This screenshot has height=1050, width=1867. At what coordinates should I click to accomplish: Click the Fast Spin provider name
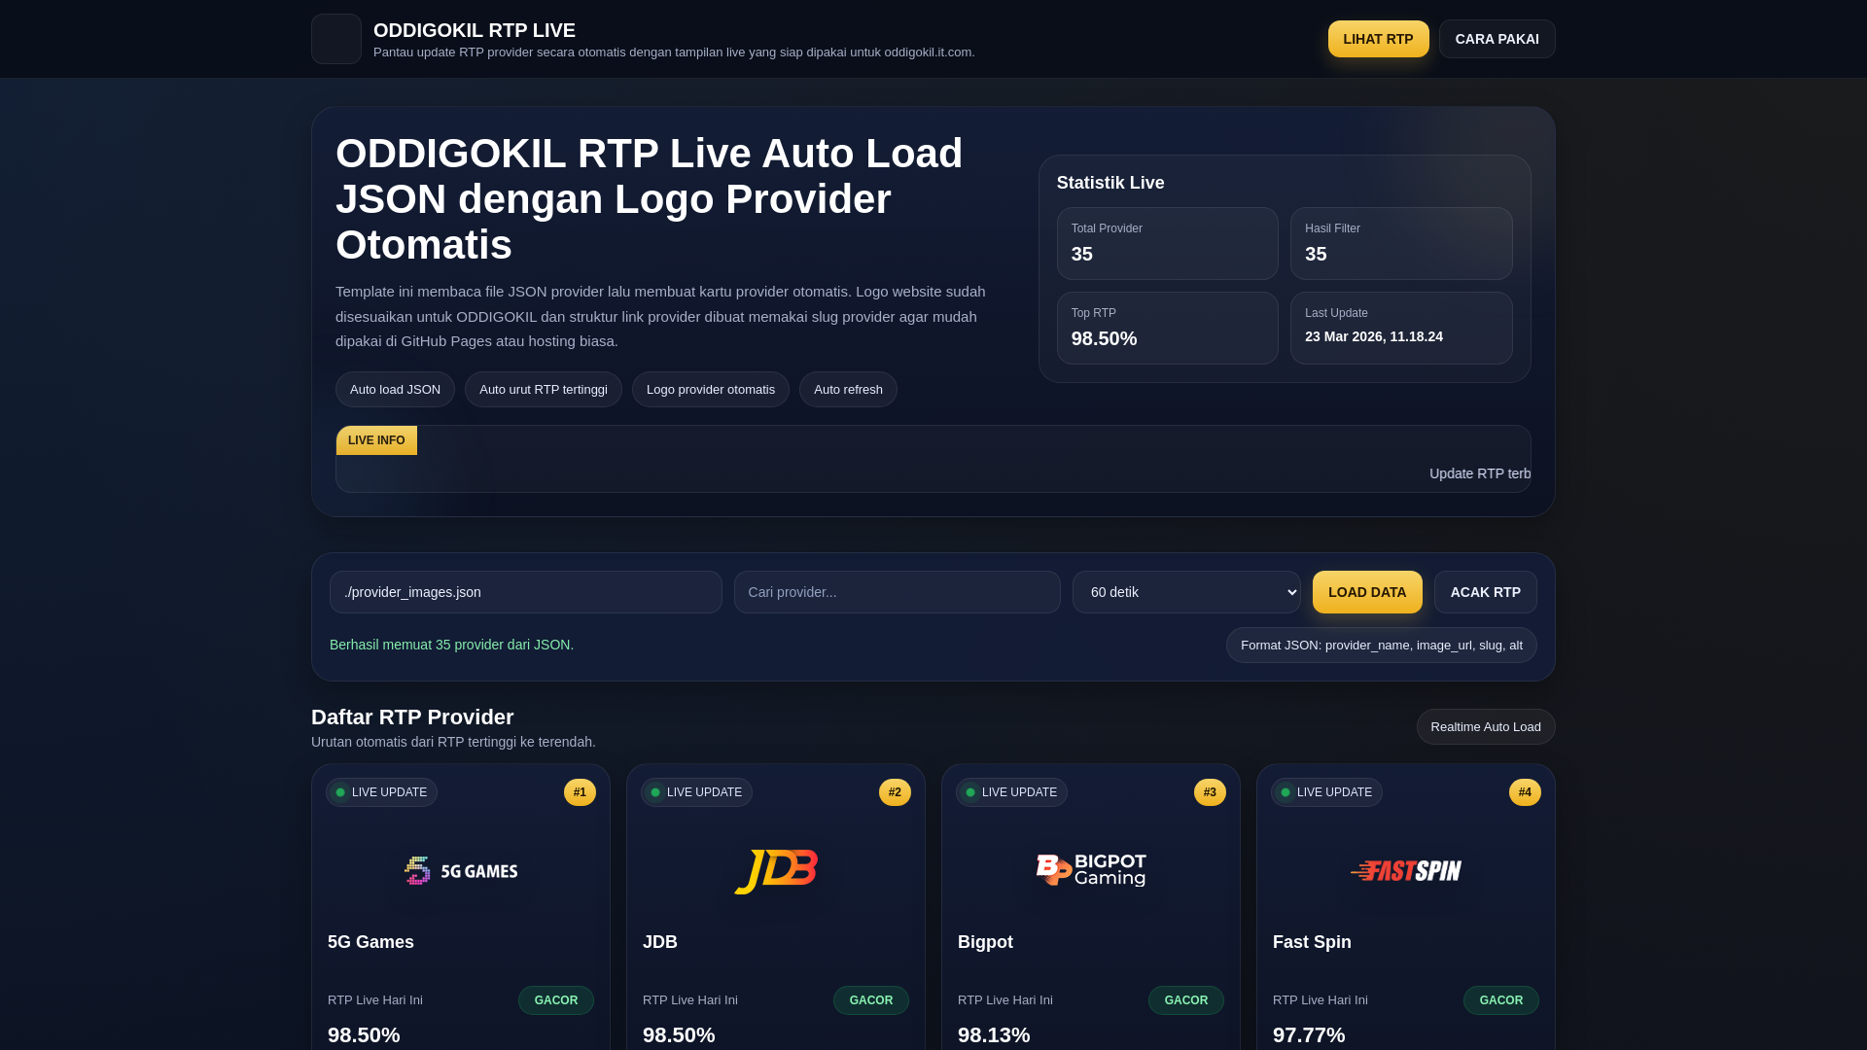1312,942
